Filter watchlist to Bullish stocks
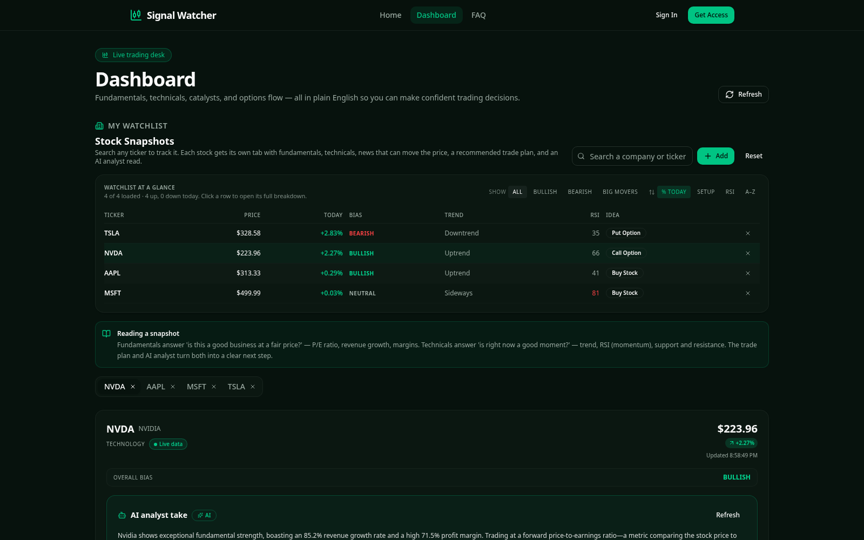Viewport: 864px width, 540px height. point(545,192)
